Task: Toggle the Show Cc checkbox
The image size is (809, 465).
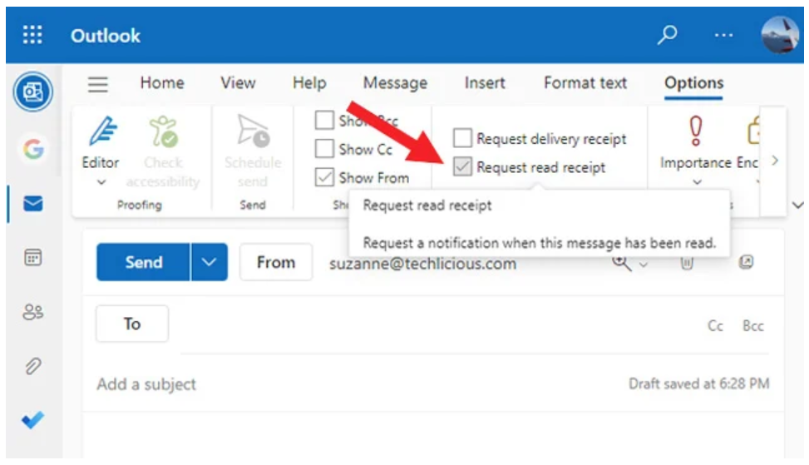Action: tap(324, 150)
